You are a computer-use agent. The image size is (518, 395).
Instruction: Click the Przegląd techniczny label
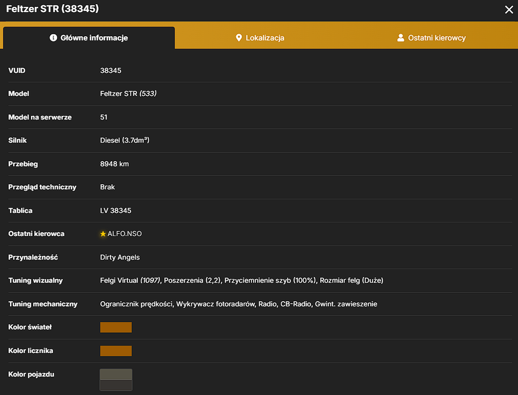click(42, 187)
